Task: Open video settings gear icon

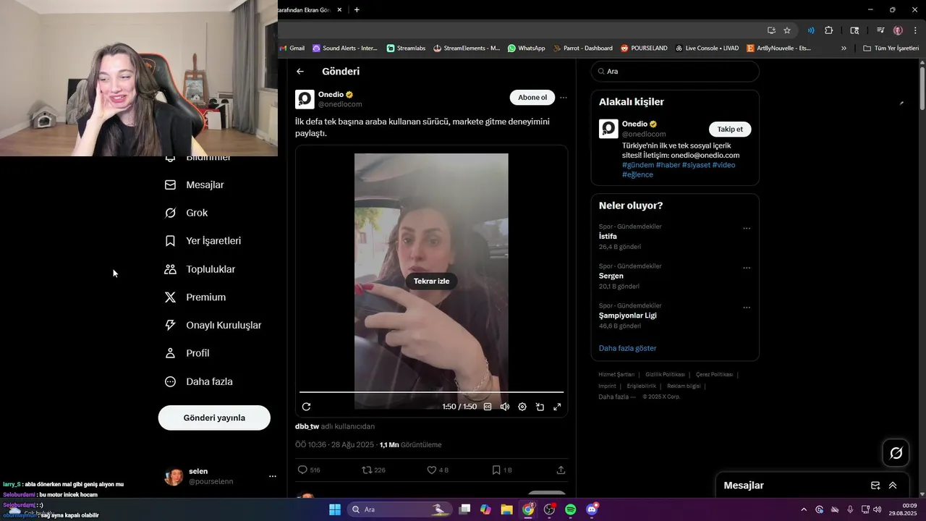Action: pyautogui.click(x=522, y=407)
